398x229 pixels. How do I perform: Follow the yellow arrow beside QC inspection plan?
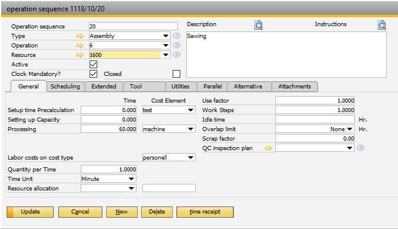tap(269, 148)
